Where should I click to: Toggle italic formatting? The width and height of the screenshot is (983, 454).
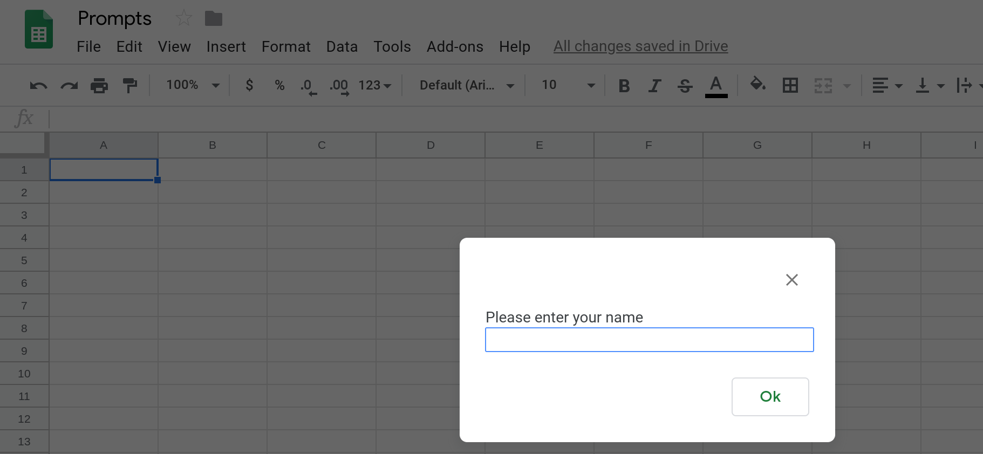coord(654,86)
